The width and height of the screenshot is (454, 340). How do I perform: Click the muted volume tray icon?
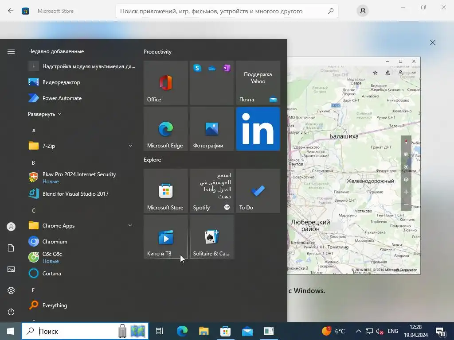[x=380, y=331]
